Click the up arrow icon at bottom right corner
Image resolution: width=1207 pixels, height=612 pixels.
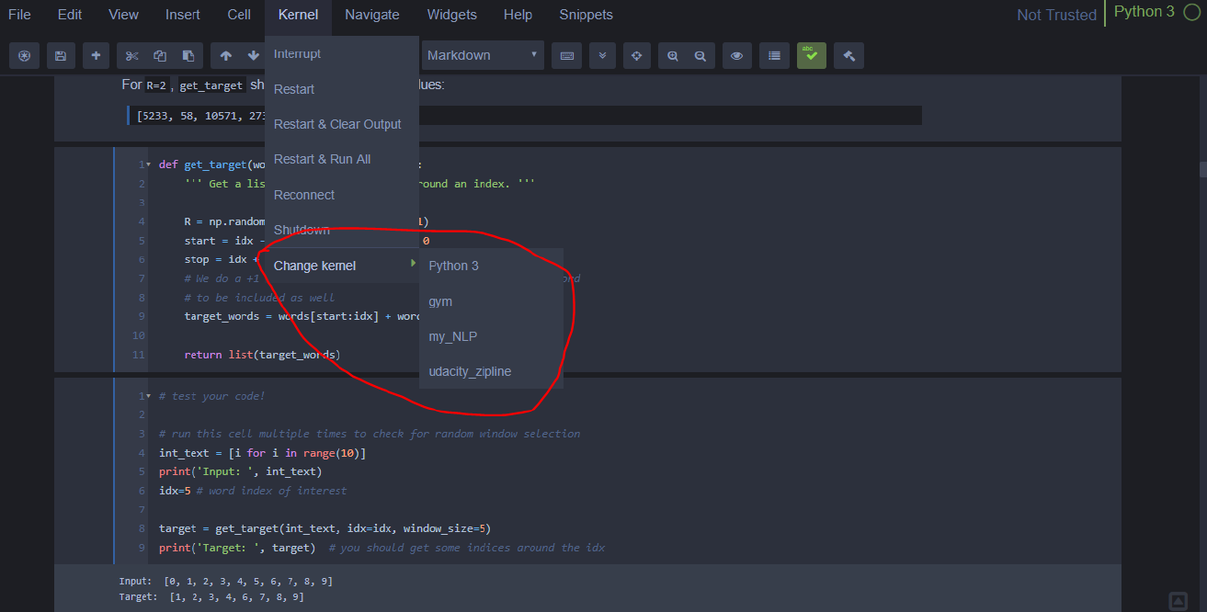click(x=1178, y=601)
